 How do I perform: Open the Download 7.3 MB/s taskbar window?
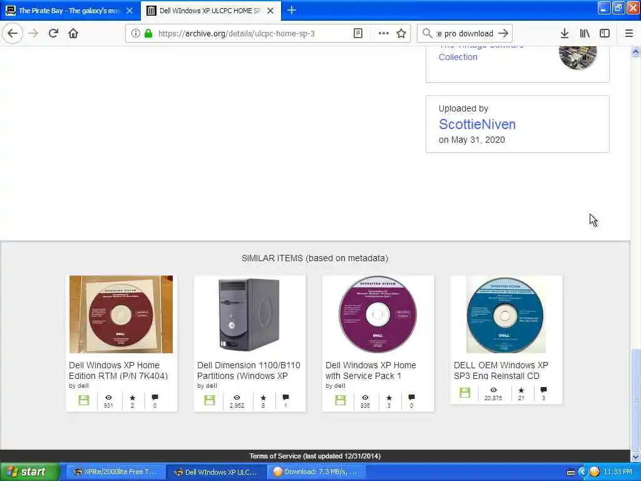(317, 472)
